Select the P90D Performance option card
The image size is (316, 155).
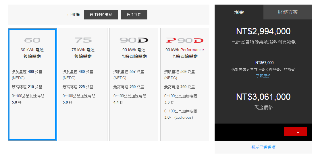pyautogui.click(x=185, y=84)
